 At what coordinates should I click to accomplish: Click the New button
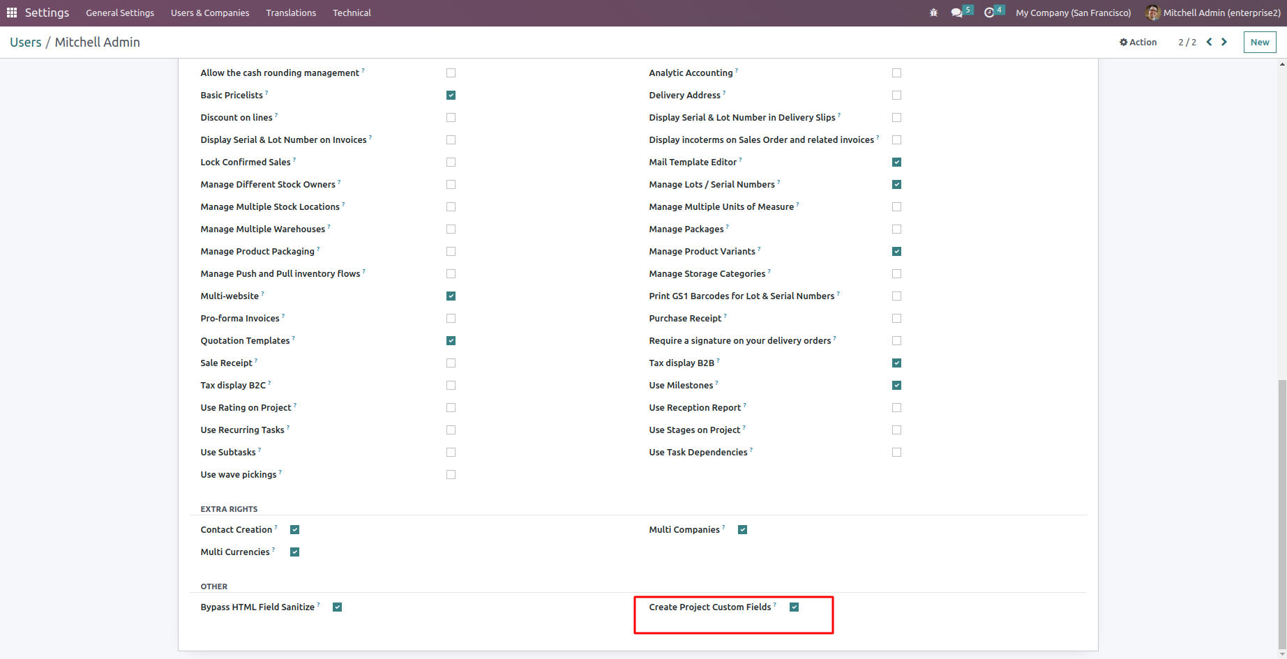coord(1259,42)
